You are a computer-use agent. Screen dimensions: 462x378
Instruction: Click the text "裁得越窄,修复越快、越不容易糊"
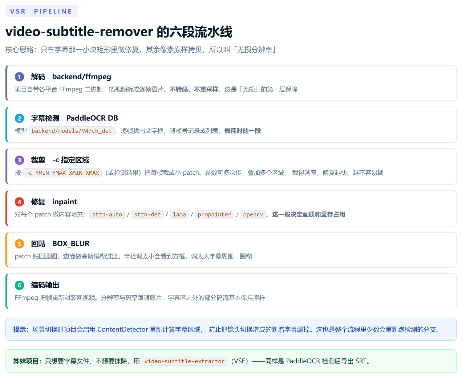click(338, 173)
